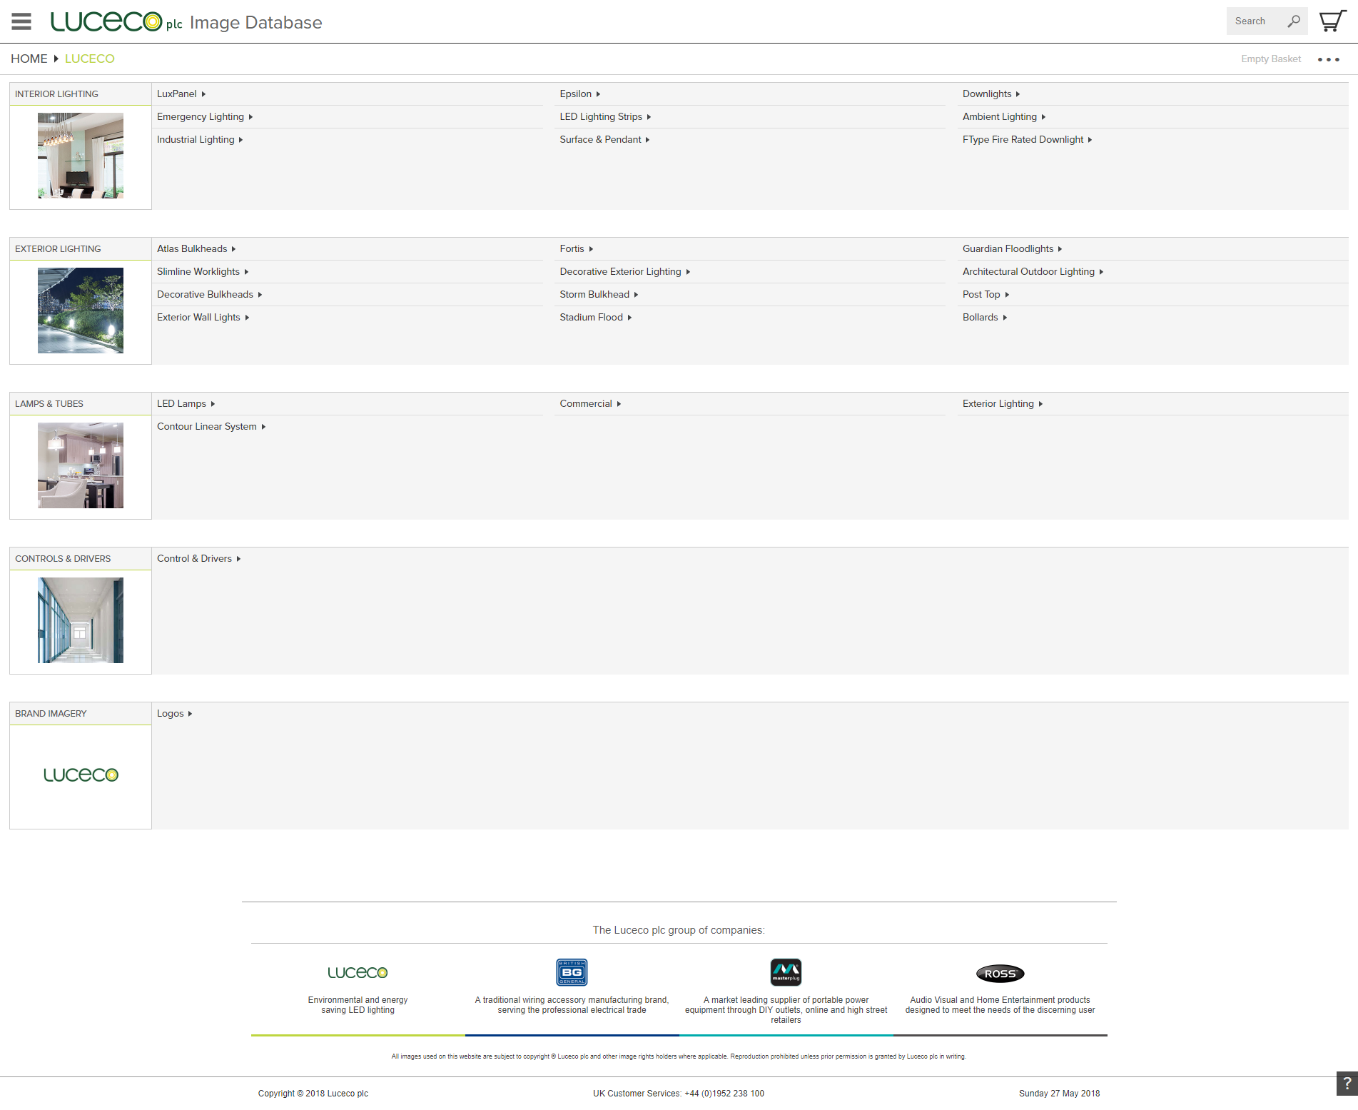Screen dimensions: 1358x1110
Task: Open Lamps & Tubes thumbnail image
Action: [x=81, y=465]
